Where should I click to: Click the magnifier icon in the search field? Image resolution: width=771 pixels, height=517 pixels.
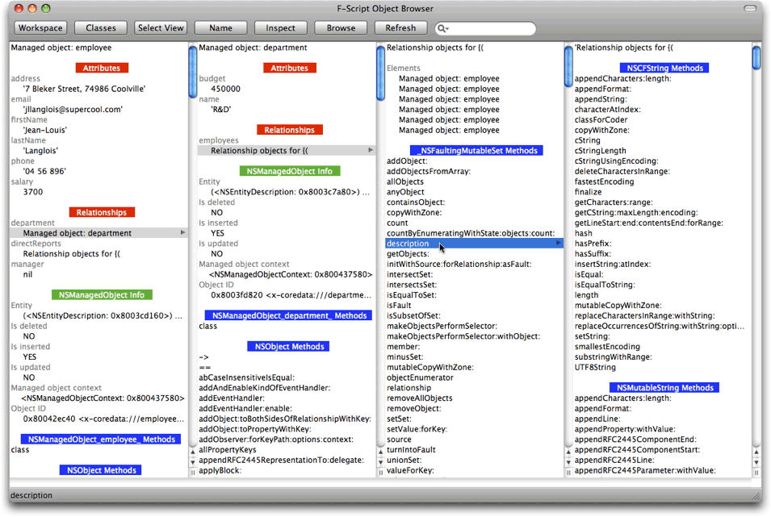tap(442, 28)
